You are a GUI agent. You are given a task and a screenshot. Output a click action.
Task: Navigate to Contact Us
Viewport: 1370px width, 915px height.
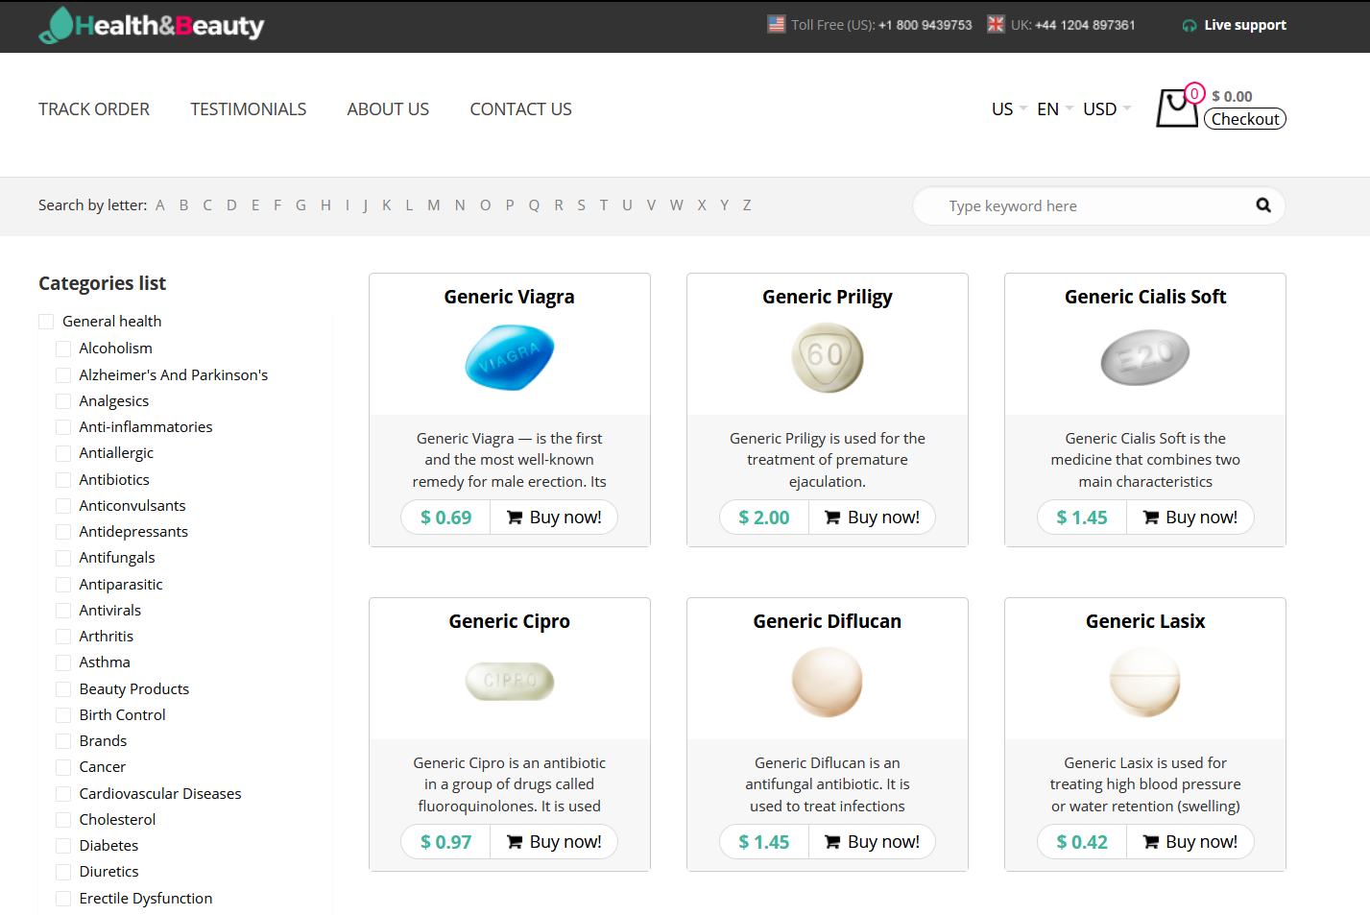click(520, 109)
